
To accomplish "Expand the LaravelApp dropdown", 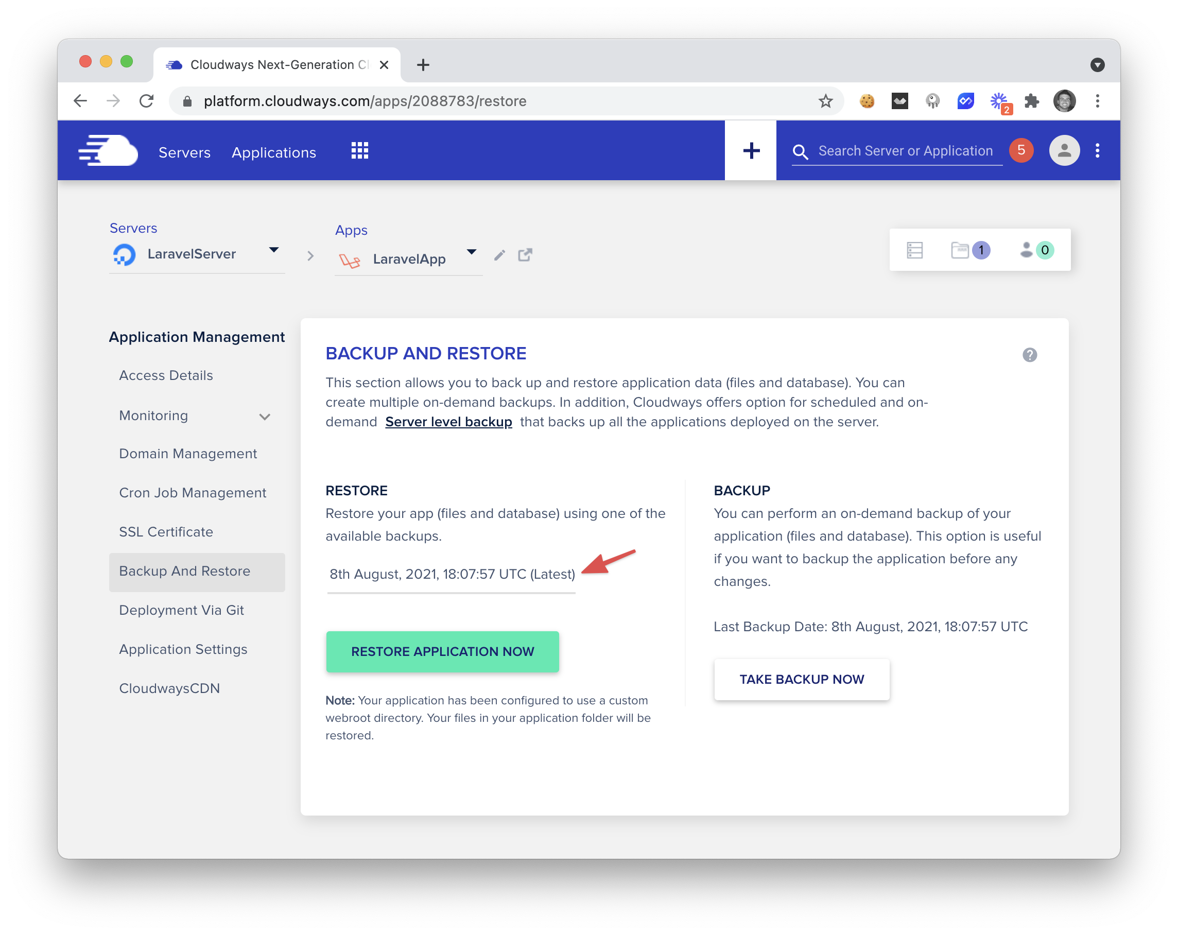I will pos(471,252).
